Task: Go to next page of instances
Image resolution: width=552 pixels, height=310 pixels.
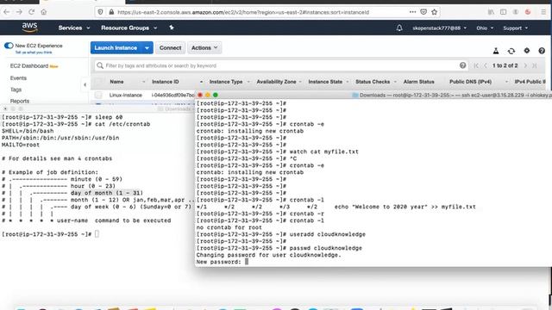Action: point(525,65)
